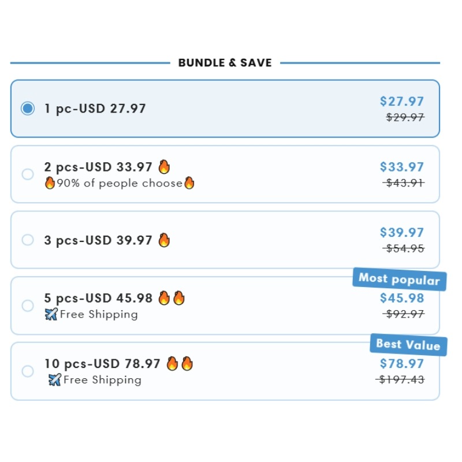462x462 pixels.
Task: Click the BUNDLE & SAVE heading
Action: pos(225,63)
